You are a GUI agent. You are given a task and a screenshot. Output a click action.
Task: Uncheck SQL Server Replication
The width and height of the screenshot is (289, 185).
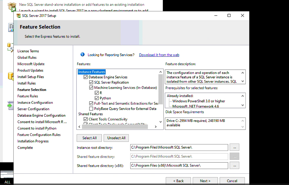coord(91,82)
